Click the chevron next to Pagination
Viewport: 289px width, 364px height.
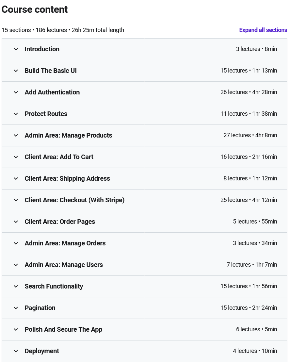(x=16, y=308)
